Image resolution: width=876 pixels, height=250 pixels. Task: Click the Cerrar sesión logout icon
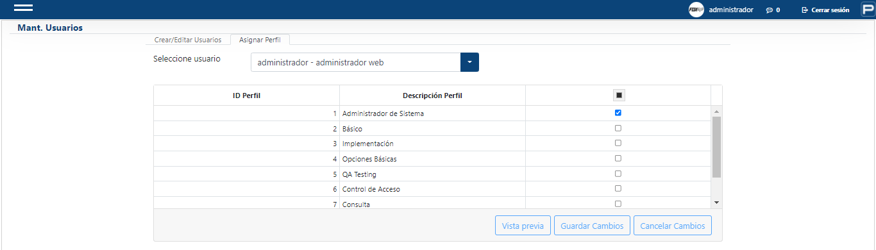pos(805,10)
